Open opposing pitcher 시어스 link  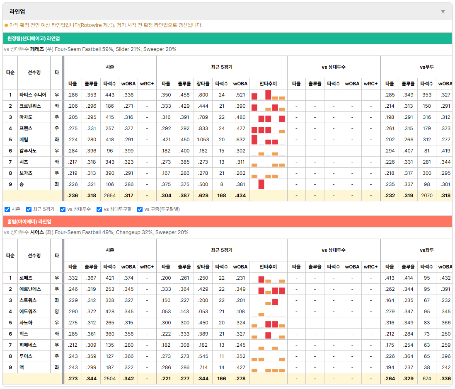coord(37,232)
